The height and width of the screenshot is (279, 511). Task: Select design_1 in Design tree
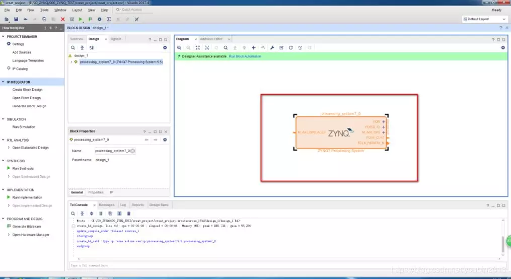pyautogui.click(x=81, y=56)
